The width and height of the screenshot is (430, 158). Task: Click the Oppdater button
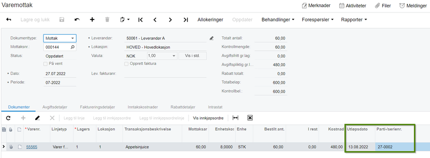pos(242,20)
